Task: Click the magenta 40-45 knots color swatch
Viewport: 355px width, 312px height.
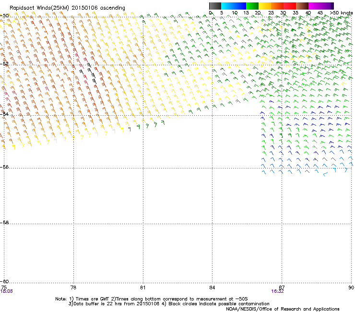Action: [315, 6]
